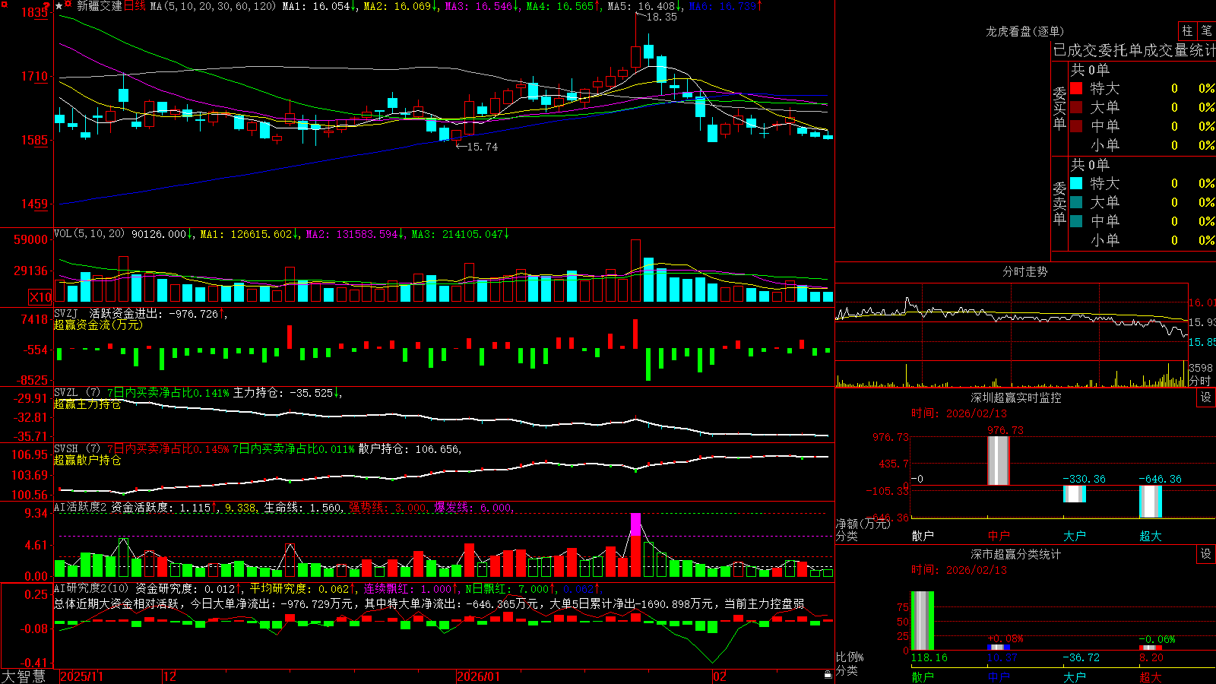The image size is (1216, 684).
Task: Click the 02 month marker on the timeline
Action: 720,676
